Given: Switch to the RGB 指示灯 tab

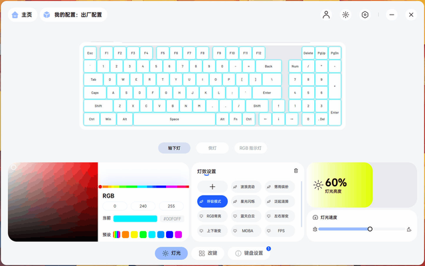Looking at the screenshot, I should point(250,148).
